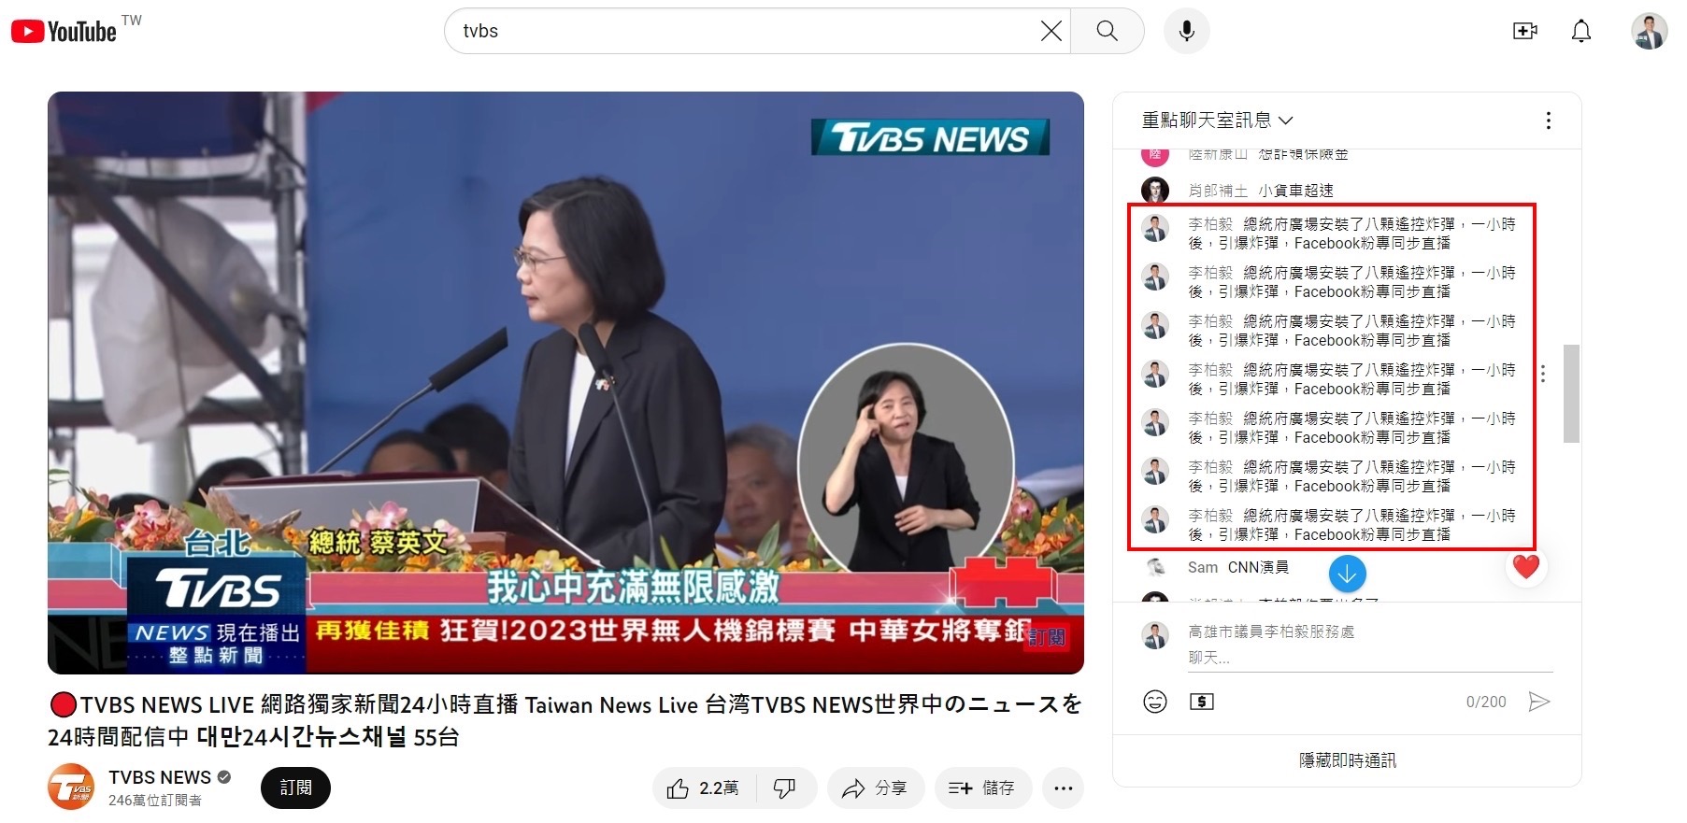1687x823 pixels.
Task: Send the chat message arrow
Action: pyautogui.click(x=1539, y=702)
